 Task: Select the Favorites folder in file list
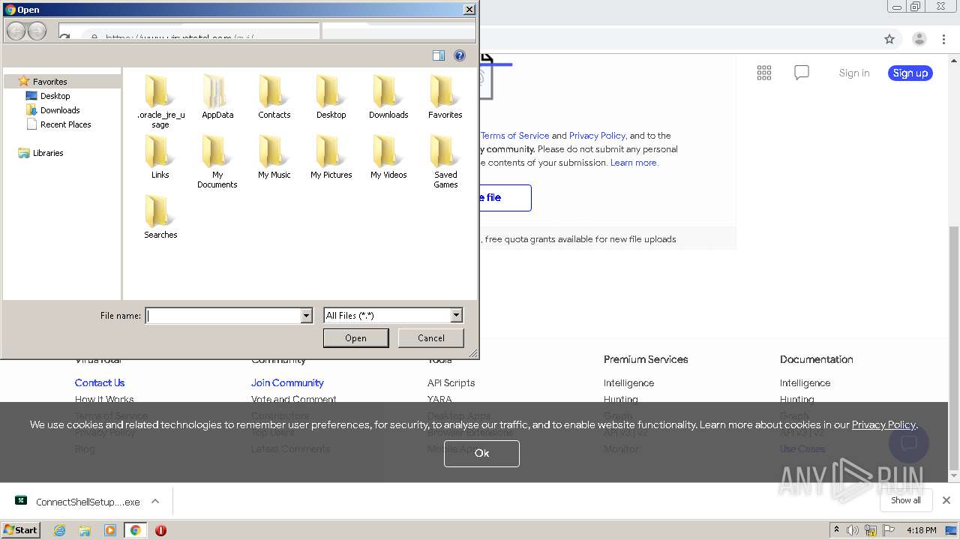point(445,97)
